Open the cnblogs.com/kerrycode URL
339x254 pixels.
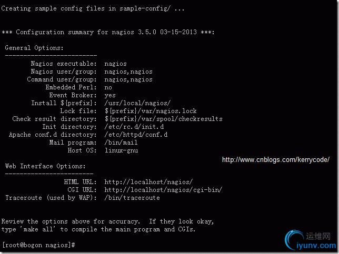276,160
